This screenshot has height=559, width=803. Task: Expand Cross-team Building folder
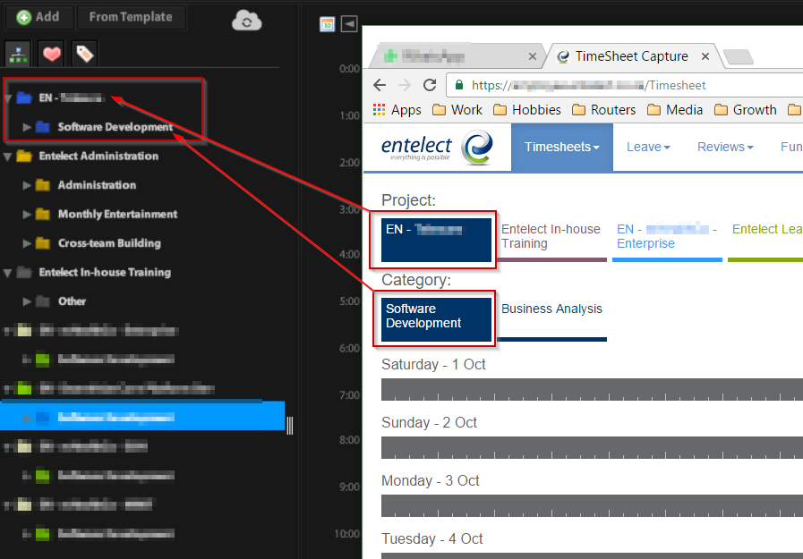27,243
